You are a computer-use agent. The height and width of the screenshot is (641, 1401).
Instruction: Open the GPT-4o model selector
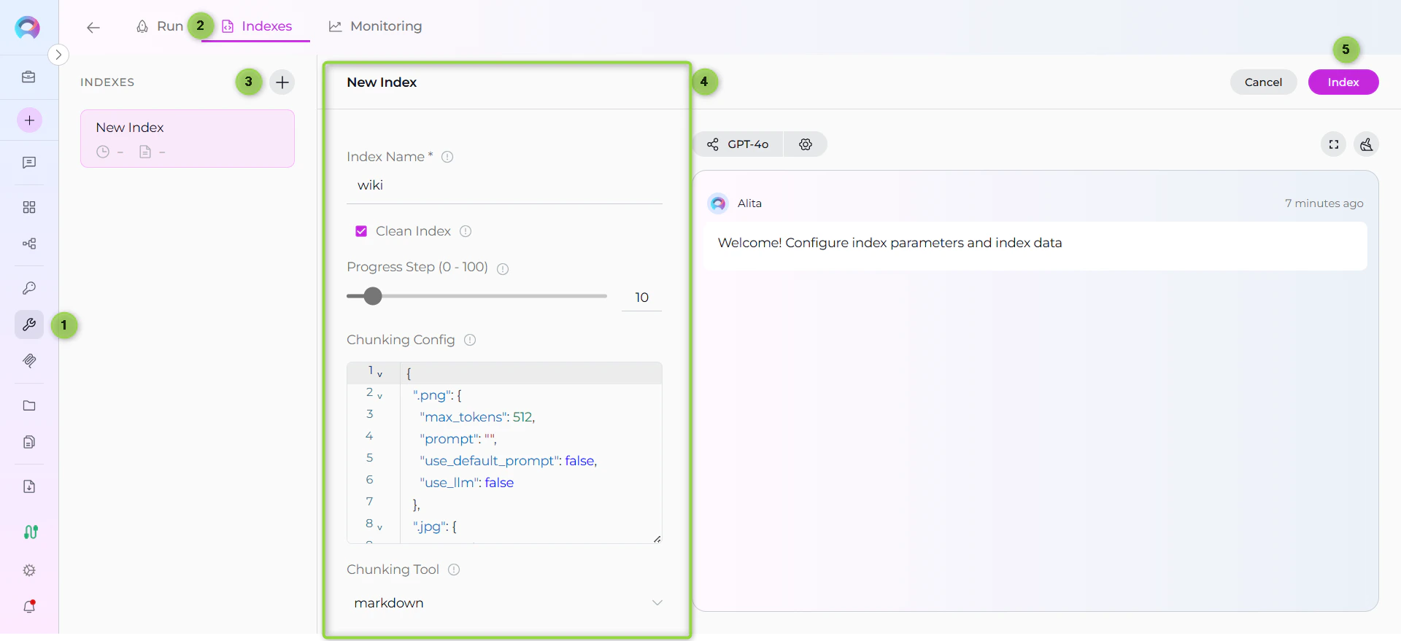[738, 144]
